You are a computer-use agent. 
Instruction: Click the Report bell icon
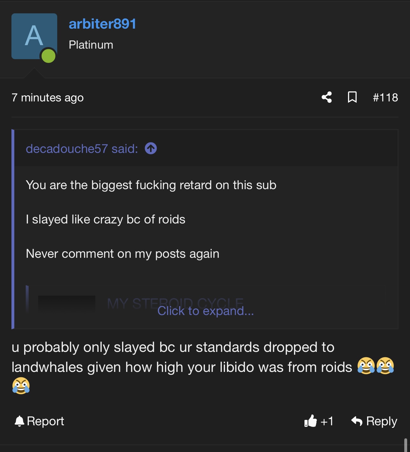19,421
